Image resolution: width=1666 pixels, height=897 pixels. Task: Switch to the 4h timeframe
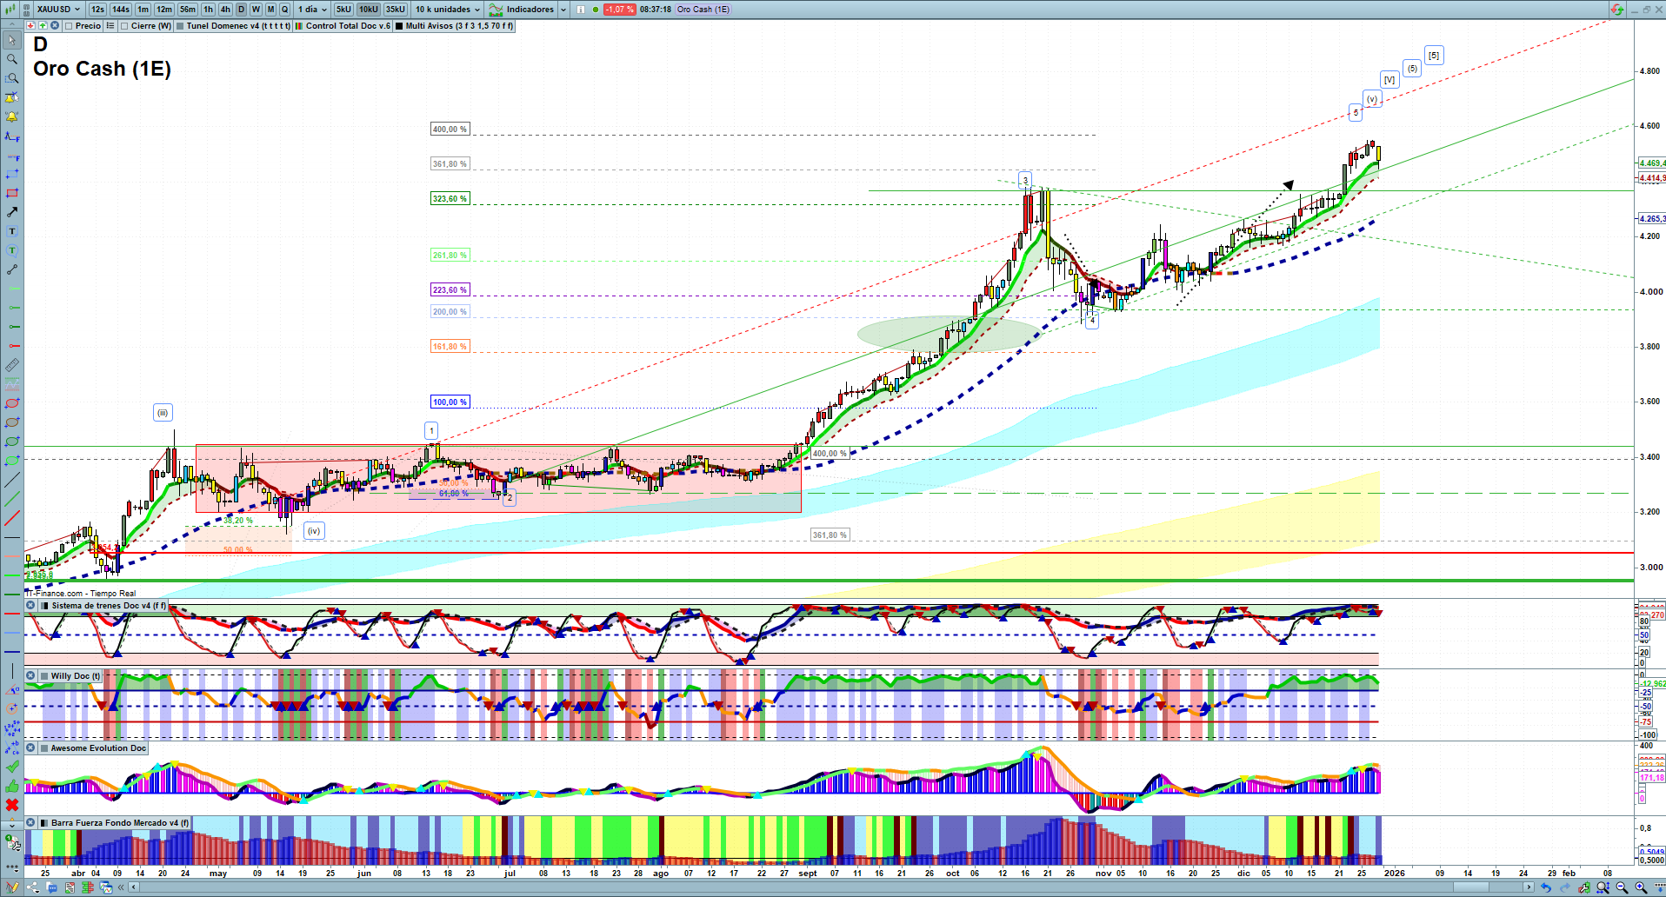click(225, 10)
